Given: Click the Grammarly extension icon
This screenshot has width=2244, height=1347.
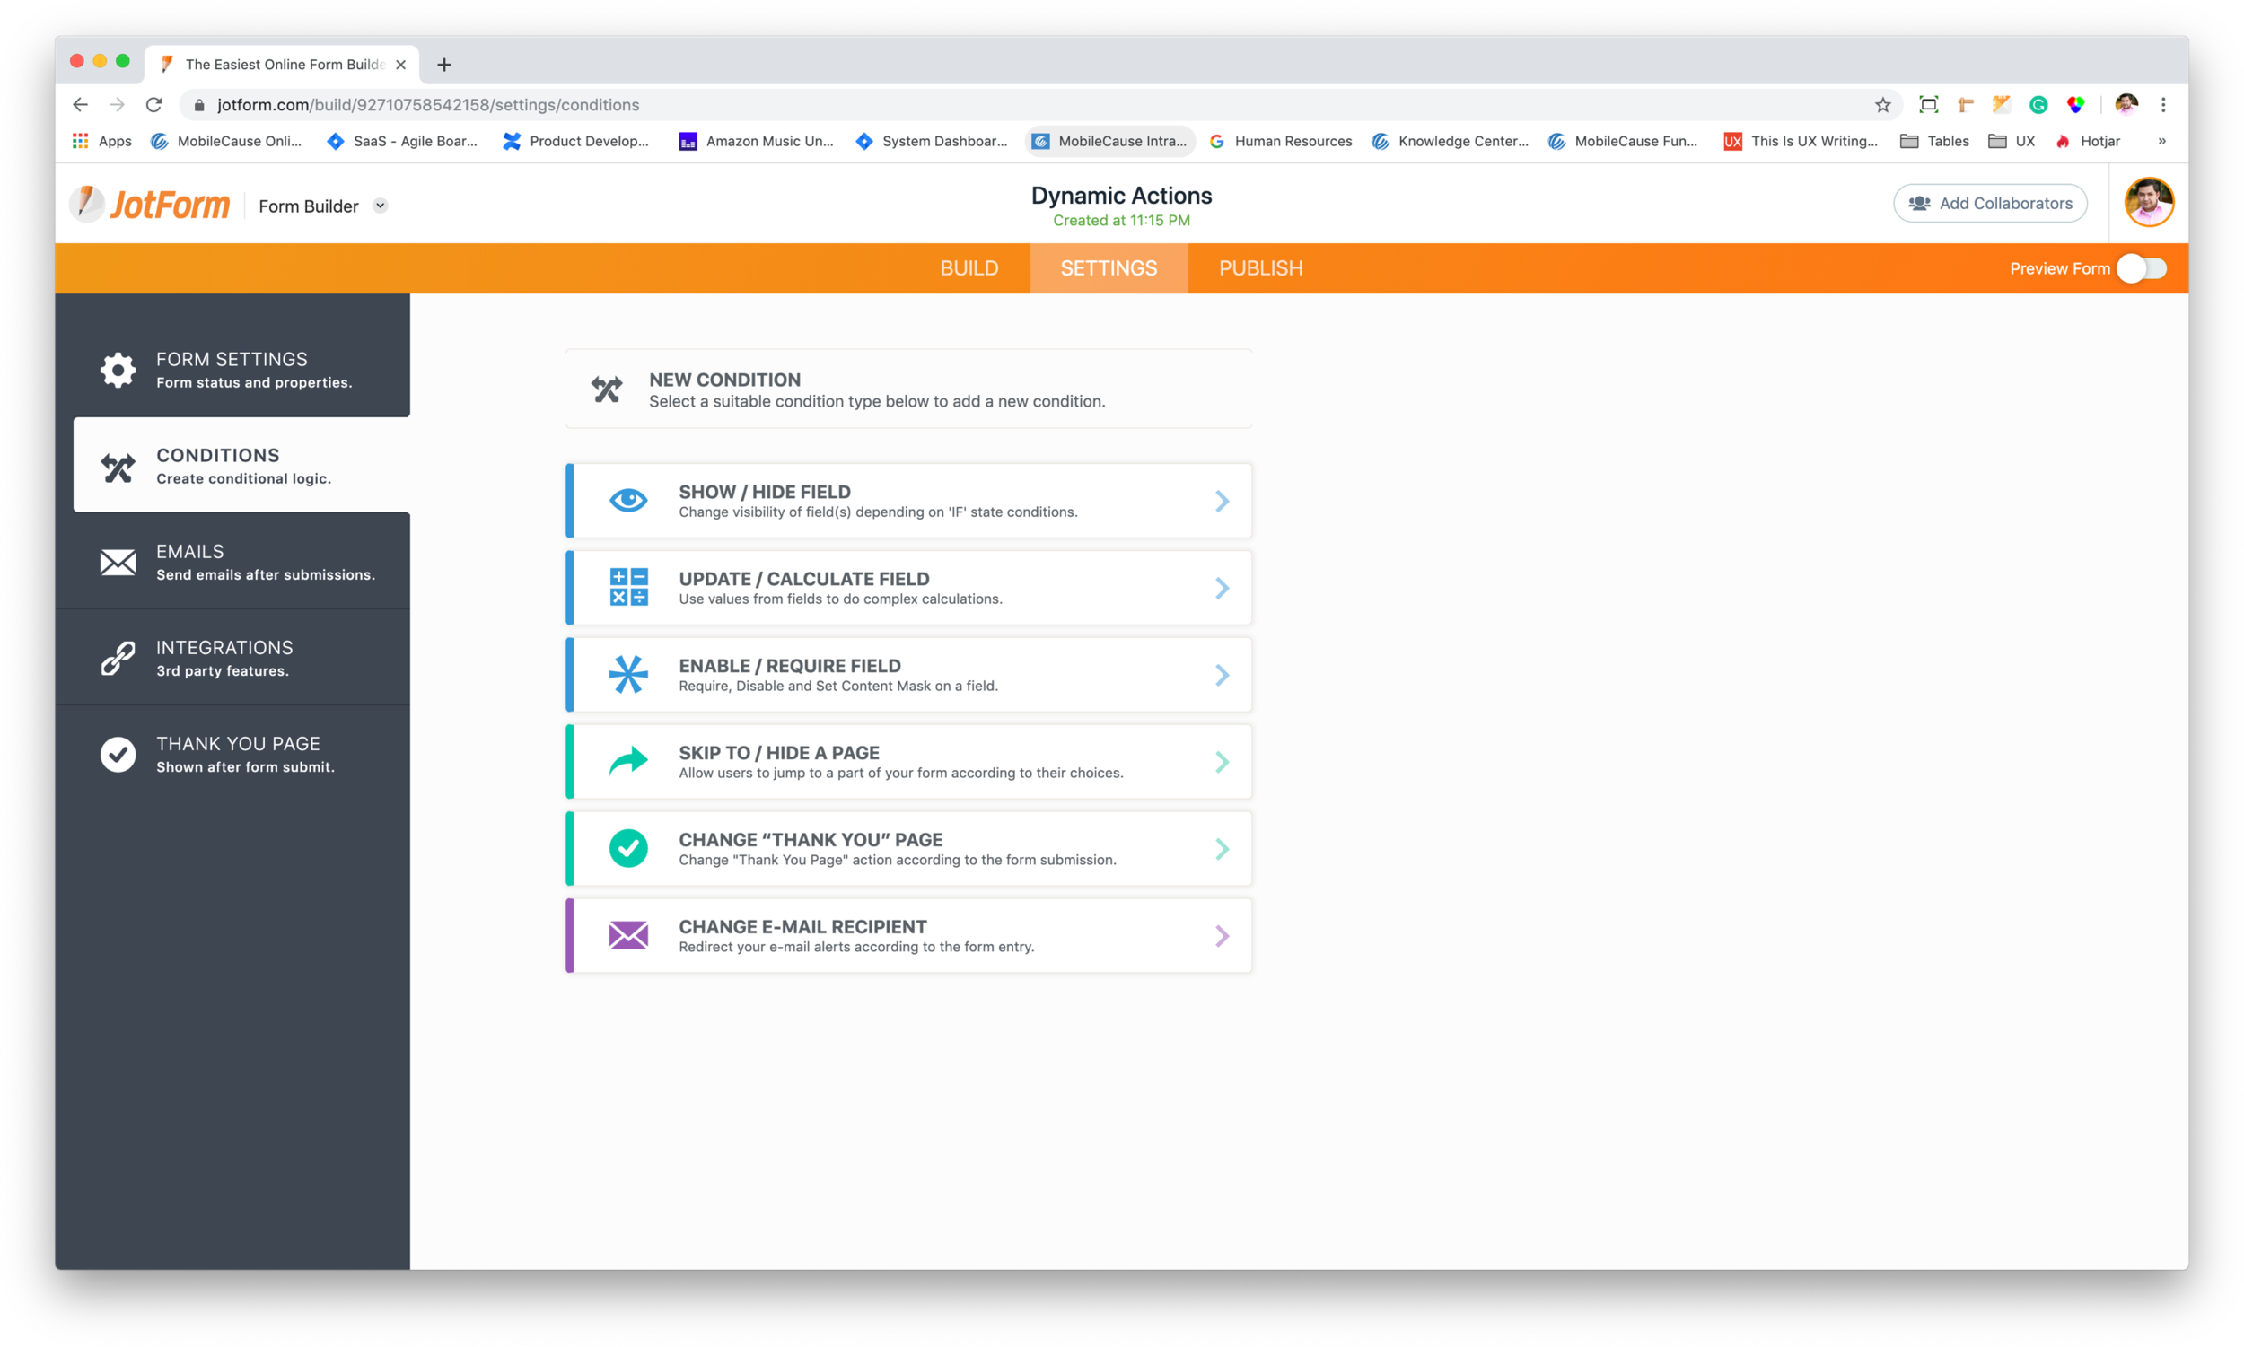Looking at the screenshot, I should tap(2038, 104).
